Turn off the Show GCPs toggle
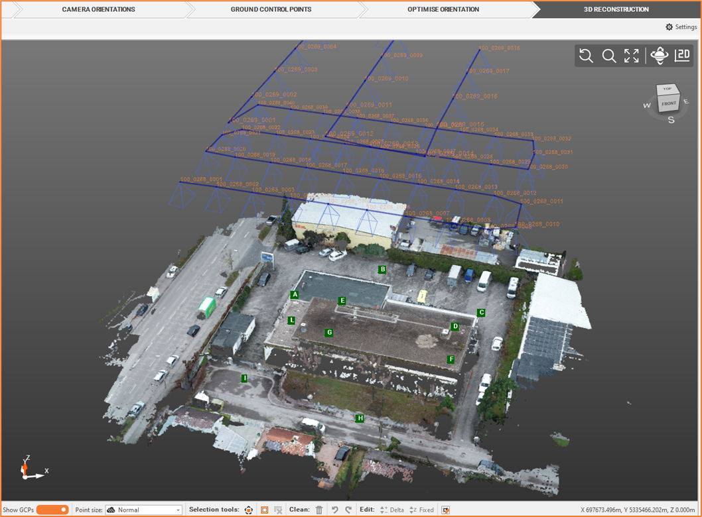 52,510
